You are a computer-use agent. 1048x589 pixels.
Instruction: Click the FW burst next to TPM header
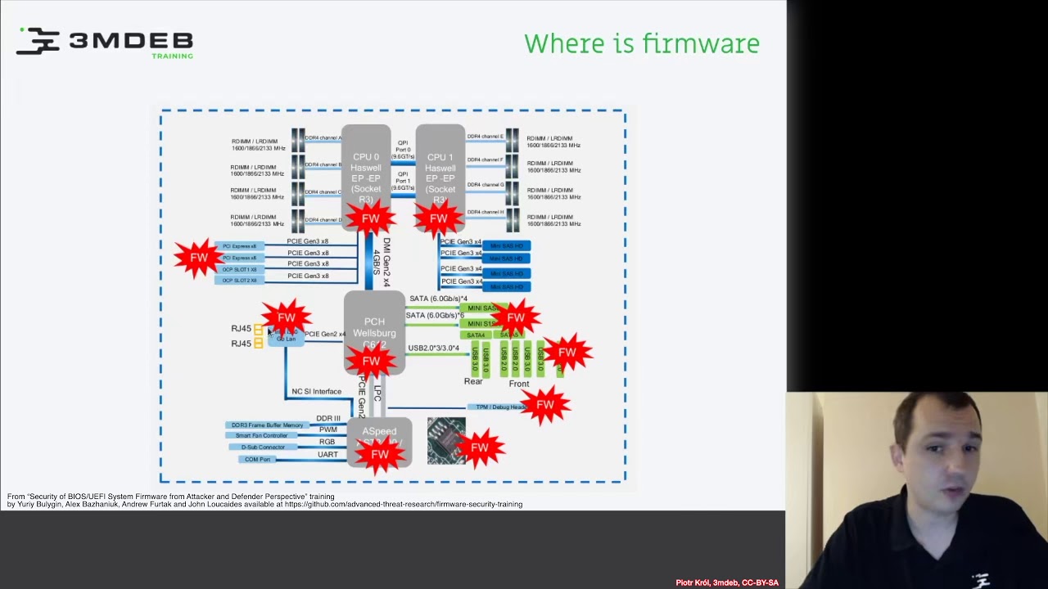tap(545, 405)
